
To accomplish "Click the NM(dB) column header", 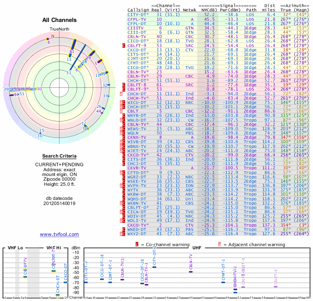I will pos(208,10).
